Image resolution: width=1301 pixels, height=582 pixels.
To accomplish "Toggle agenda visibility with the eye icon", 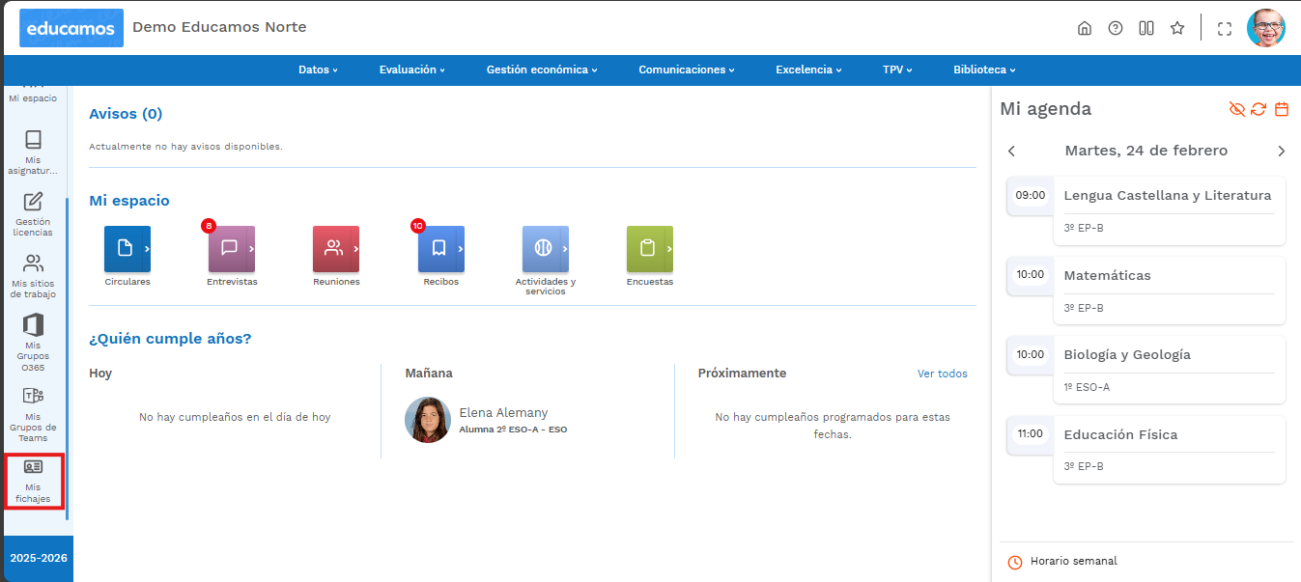I will 1236,109.
